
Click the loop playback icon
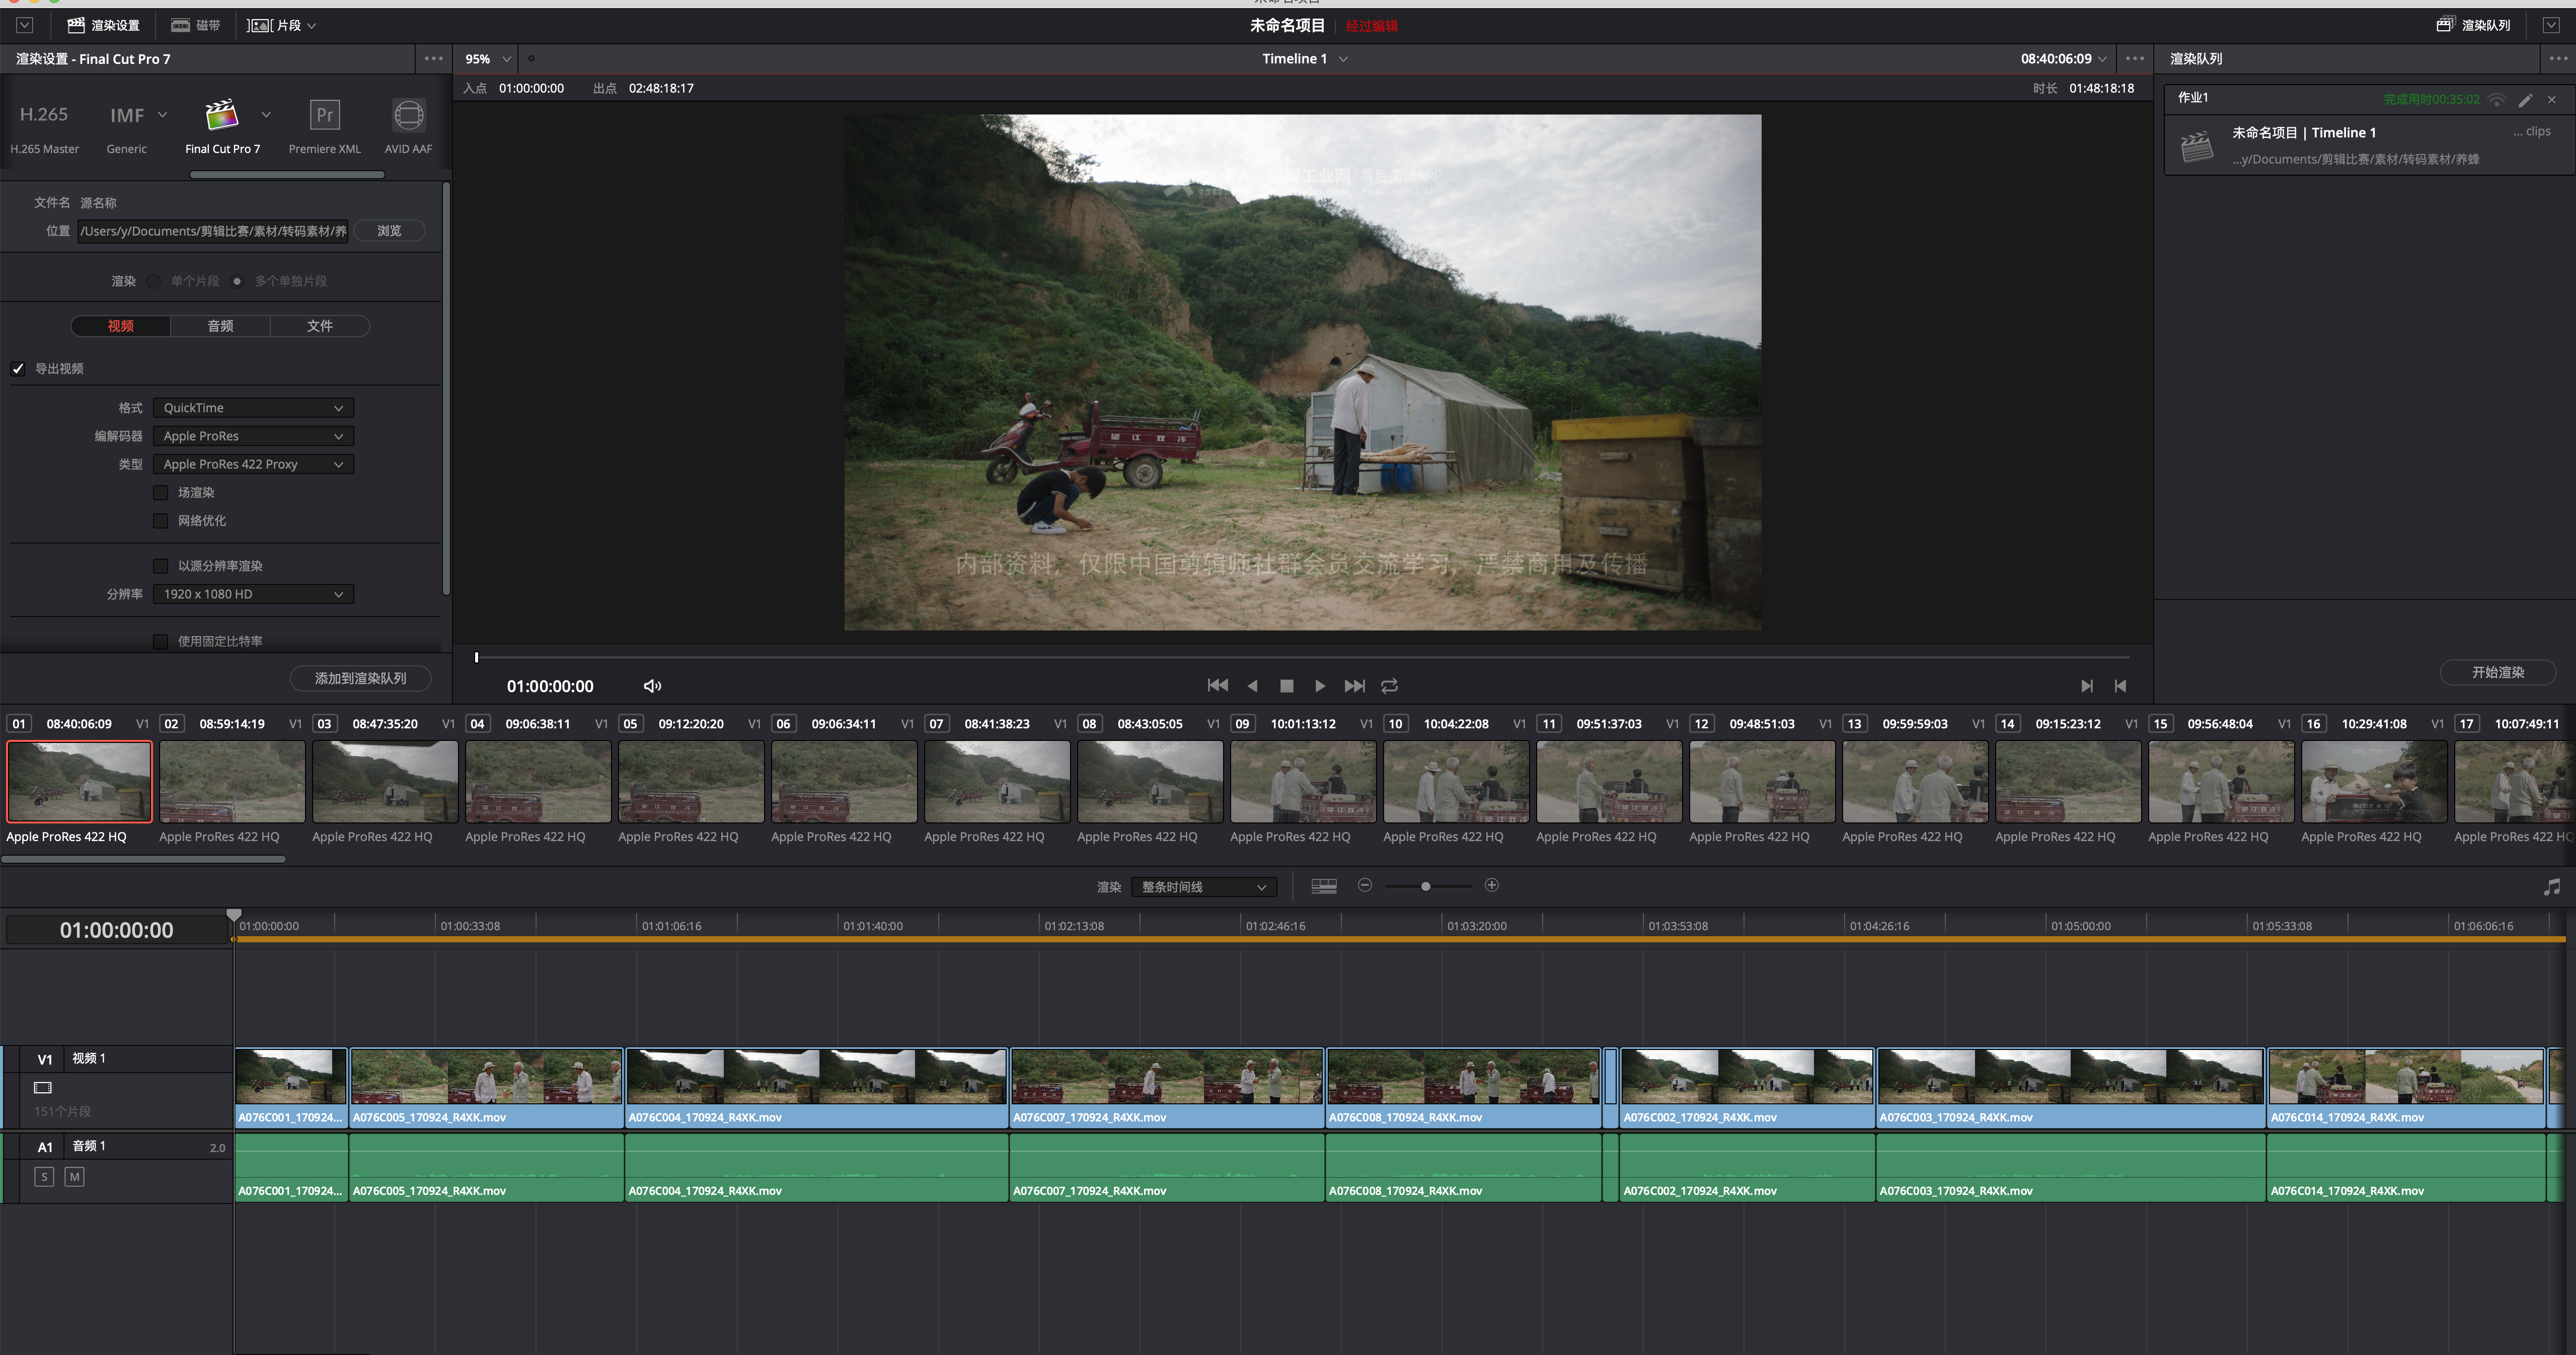pos(1389,686)
